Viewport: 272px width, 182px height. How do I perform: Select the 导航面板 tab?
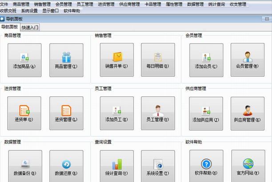(x=9, y=27)
